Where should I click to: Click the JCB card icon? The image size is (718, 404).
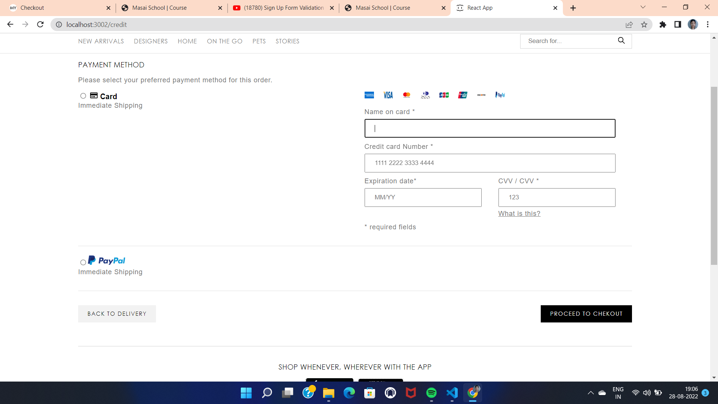pyautogui.click(x=444, y=95)
